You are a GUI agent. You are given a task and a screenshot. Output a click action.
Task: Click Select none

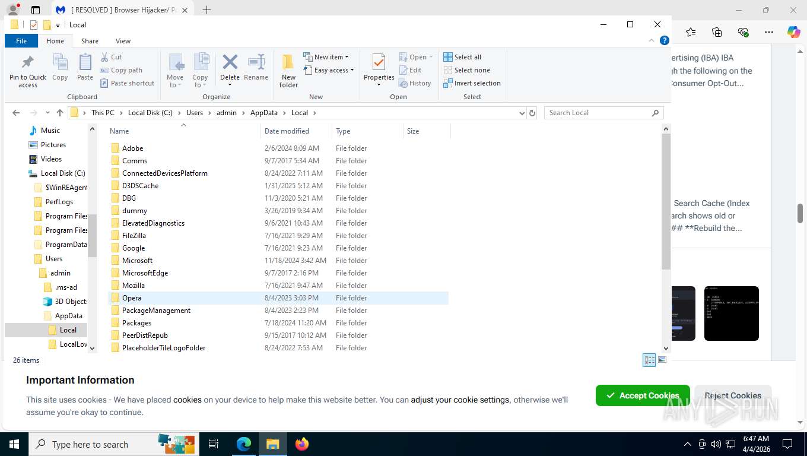click(x=466, y=70)
